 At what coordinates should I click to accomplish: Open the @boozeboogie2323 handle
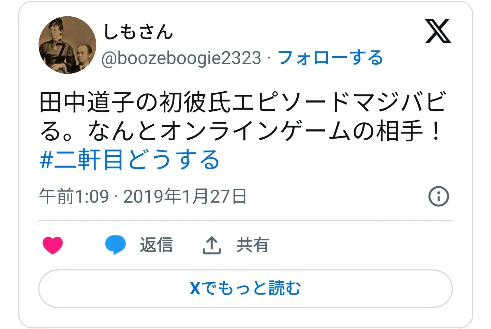181,58
